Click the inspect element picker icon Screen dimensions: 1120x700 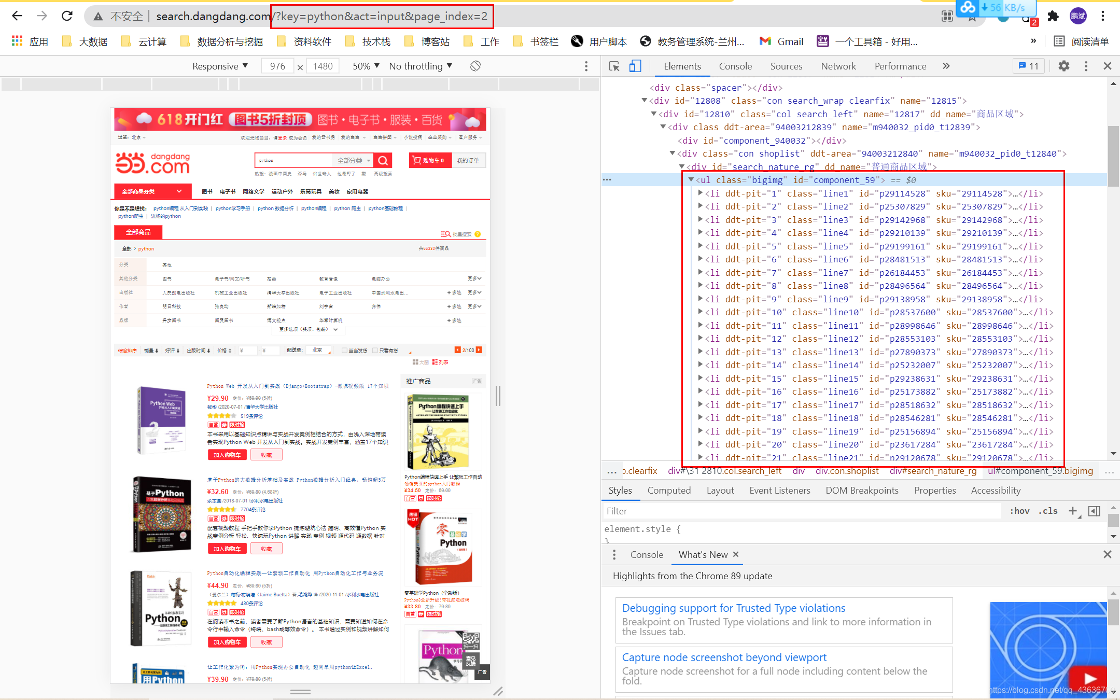tap(614, 66)
